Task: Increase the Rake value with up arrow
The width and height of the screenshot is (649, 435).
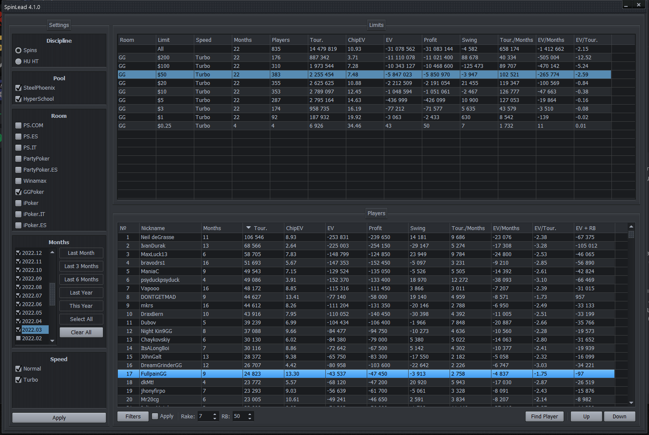Action: (214, 414)
